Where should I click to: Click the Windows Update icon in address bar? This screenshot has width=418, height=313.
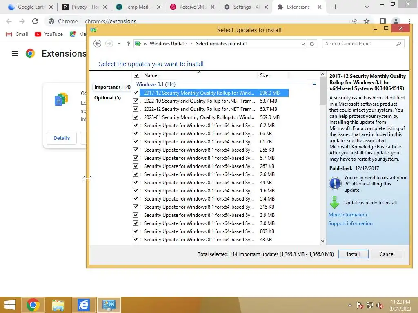pos(138,43)
